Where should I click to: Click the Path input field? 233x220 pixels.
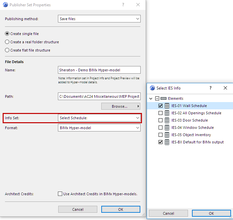click(99, 96)
